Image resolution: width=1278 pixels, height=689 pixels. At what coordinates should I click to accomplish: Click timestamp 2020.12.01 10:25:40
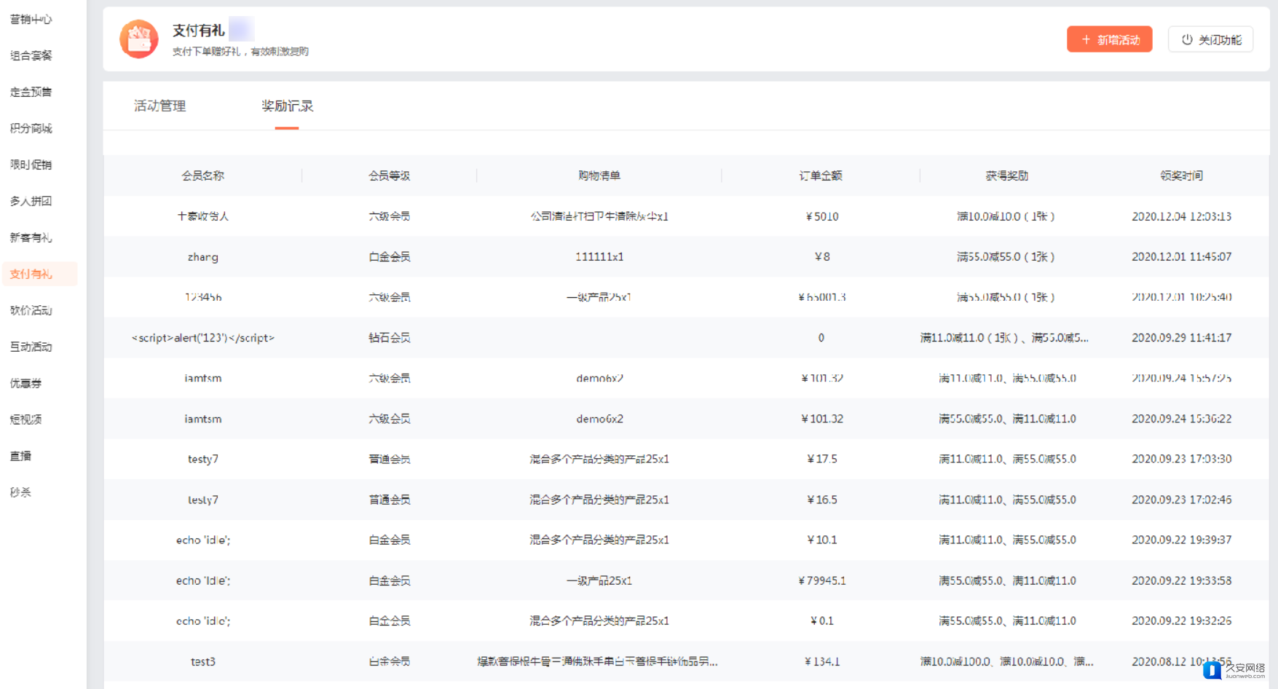1182,297
